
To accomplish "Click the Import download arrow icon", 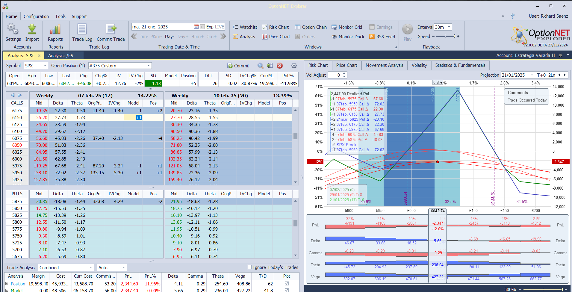I will (x=32, y=29).
